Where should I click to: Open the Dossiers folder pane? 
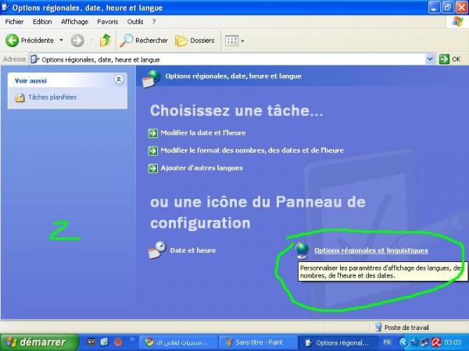[193, 40]
